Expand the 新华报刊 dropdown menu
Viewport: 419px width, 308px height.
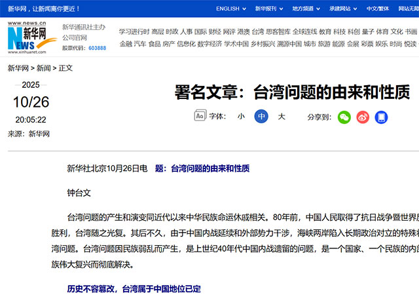[268, 9]
